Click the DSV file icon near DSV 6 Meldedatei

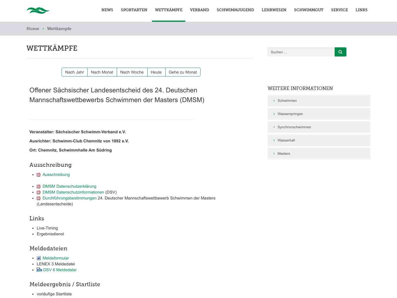coord(39,270)
